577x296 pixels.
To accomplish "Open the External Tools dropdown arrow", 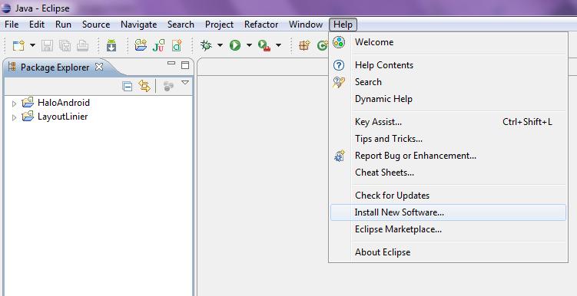I will 279,45.
